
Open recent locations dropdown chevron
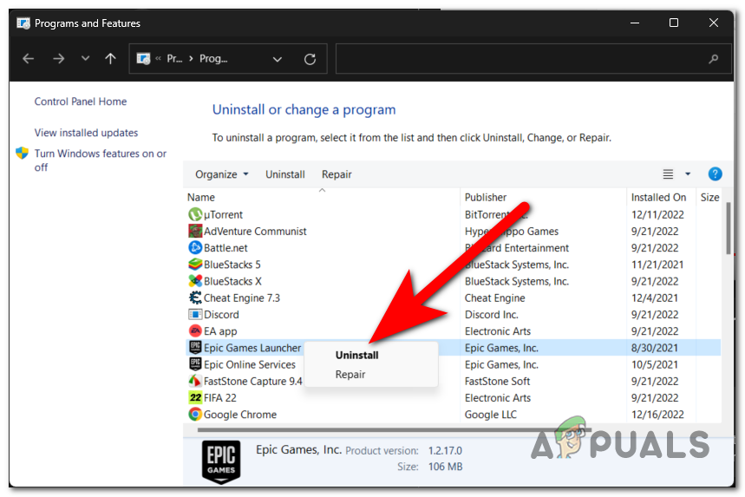pos(85,58)
